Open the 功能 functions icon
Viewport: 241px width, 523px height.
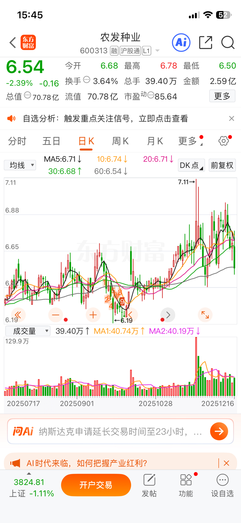pos(186,486)
